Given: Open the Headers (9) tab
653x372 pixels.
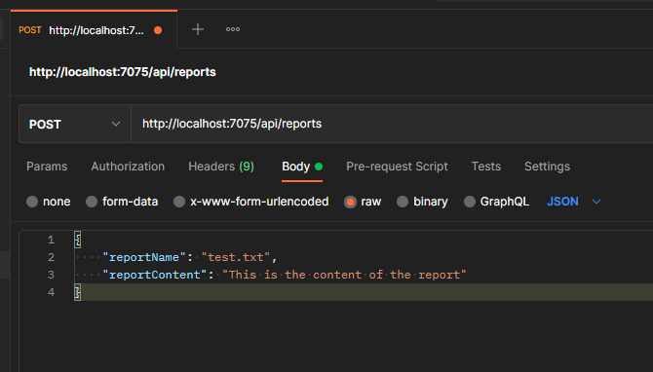Looking at the screenshot, I should pyautogui.click(x=221, y=167).
